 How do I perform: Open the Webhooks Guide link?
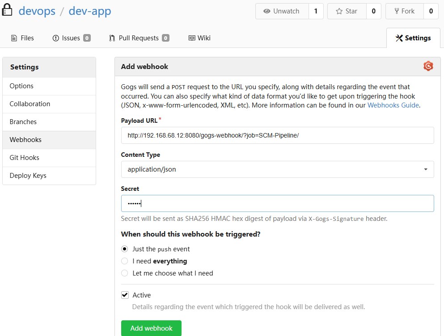pyautogui.click(x=393, y=105)
